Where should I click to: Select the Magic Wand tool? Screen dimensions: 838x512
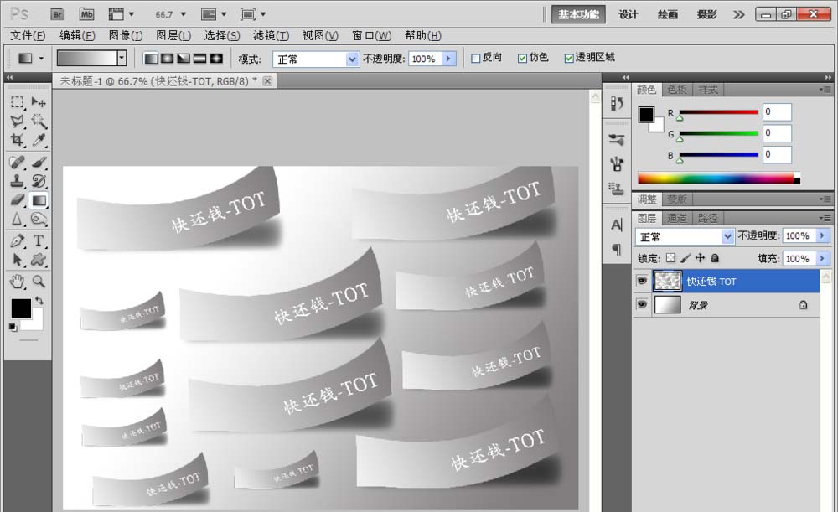39,122
